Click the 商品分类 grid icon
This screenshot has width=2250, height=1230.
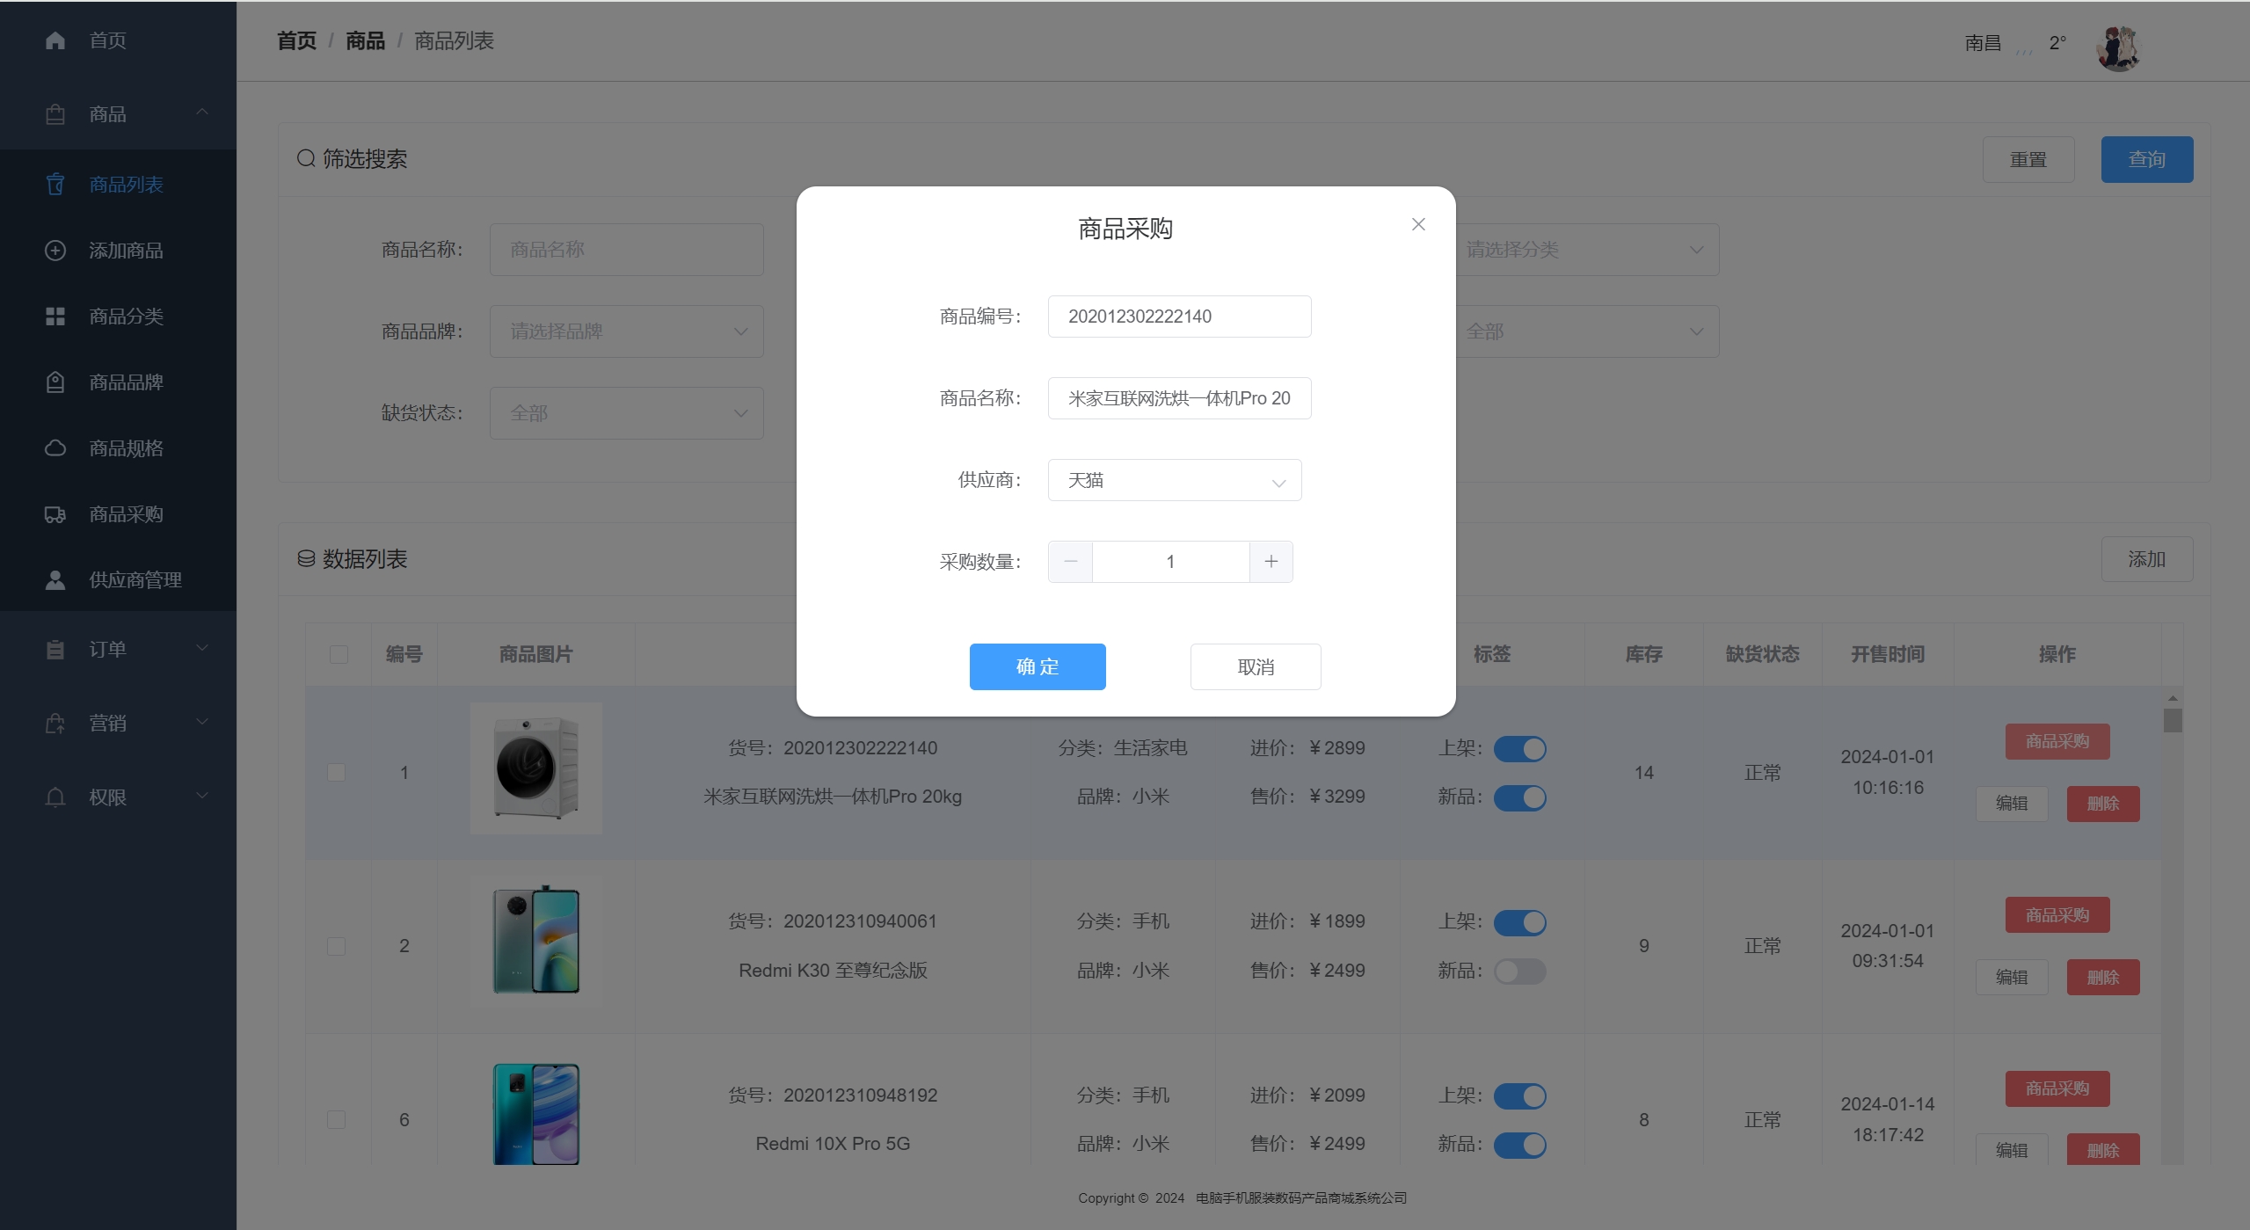point(55,317)
